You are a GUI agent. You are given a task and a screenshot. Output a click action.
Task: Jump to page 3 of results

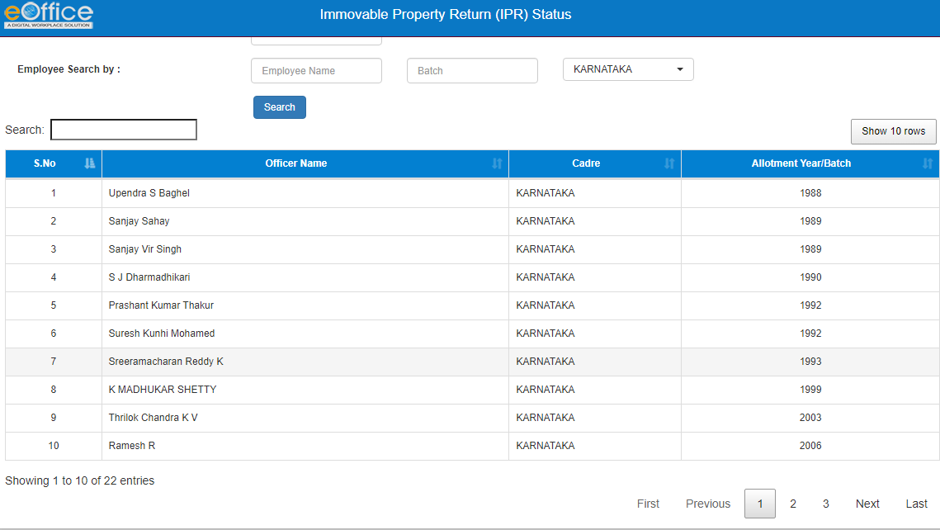point(825,504)
